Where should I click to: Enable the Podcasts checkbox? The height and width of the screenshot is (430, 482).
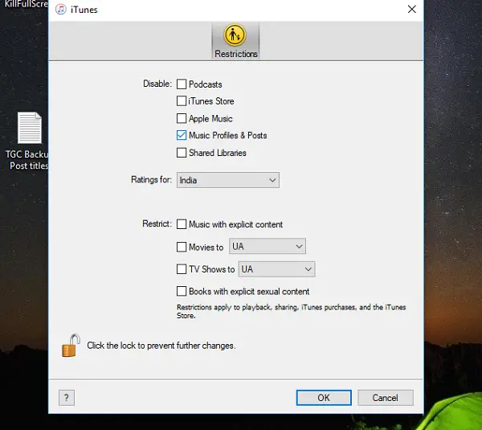click(182, 84)
